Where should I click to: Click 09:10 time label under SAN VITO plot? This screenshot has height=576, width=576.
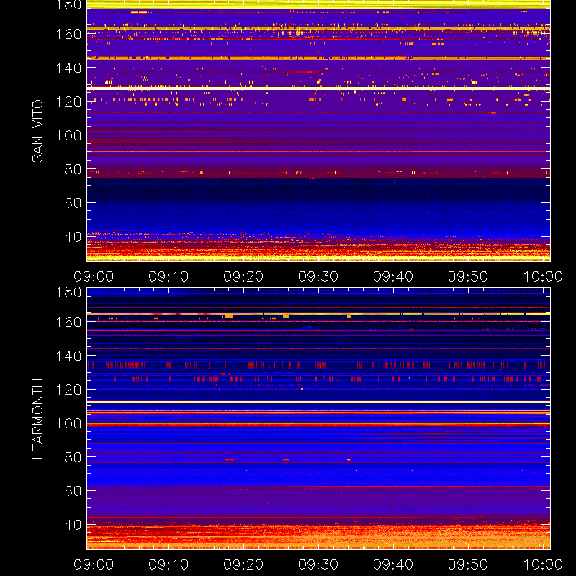[x=168, y=276]
